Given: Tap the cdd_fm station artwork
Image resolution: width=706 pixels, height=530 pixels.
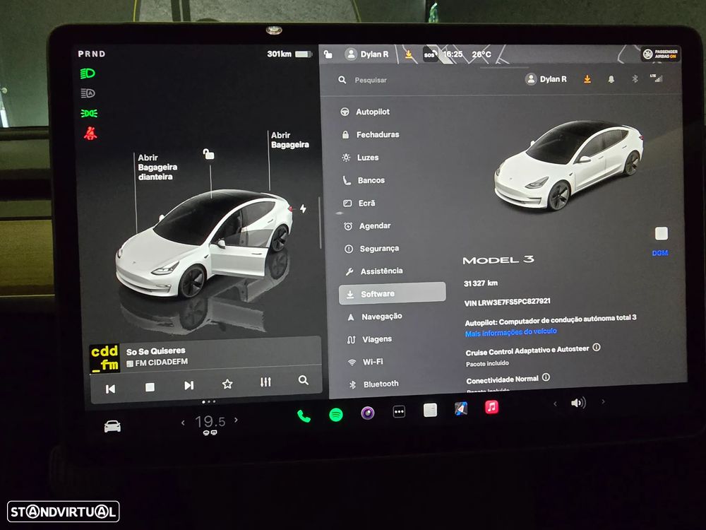Looking at the screenshot, I should pos(104,358).
